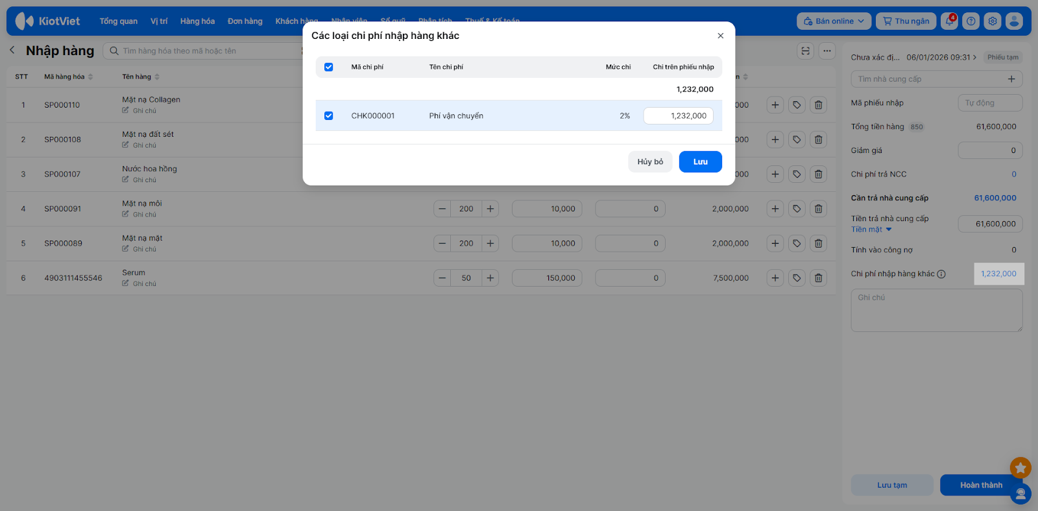Delete the SP000110 row with trash icon
Screen dimensions: 1038x511
coord(819,105)
